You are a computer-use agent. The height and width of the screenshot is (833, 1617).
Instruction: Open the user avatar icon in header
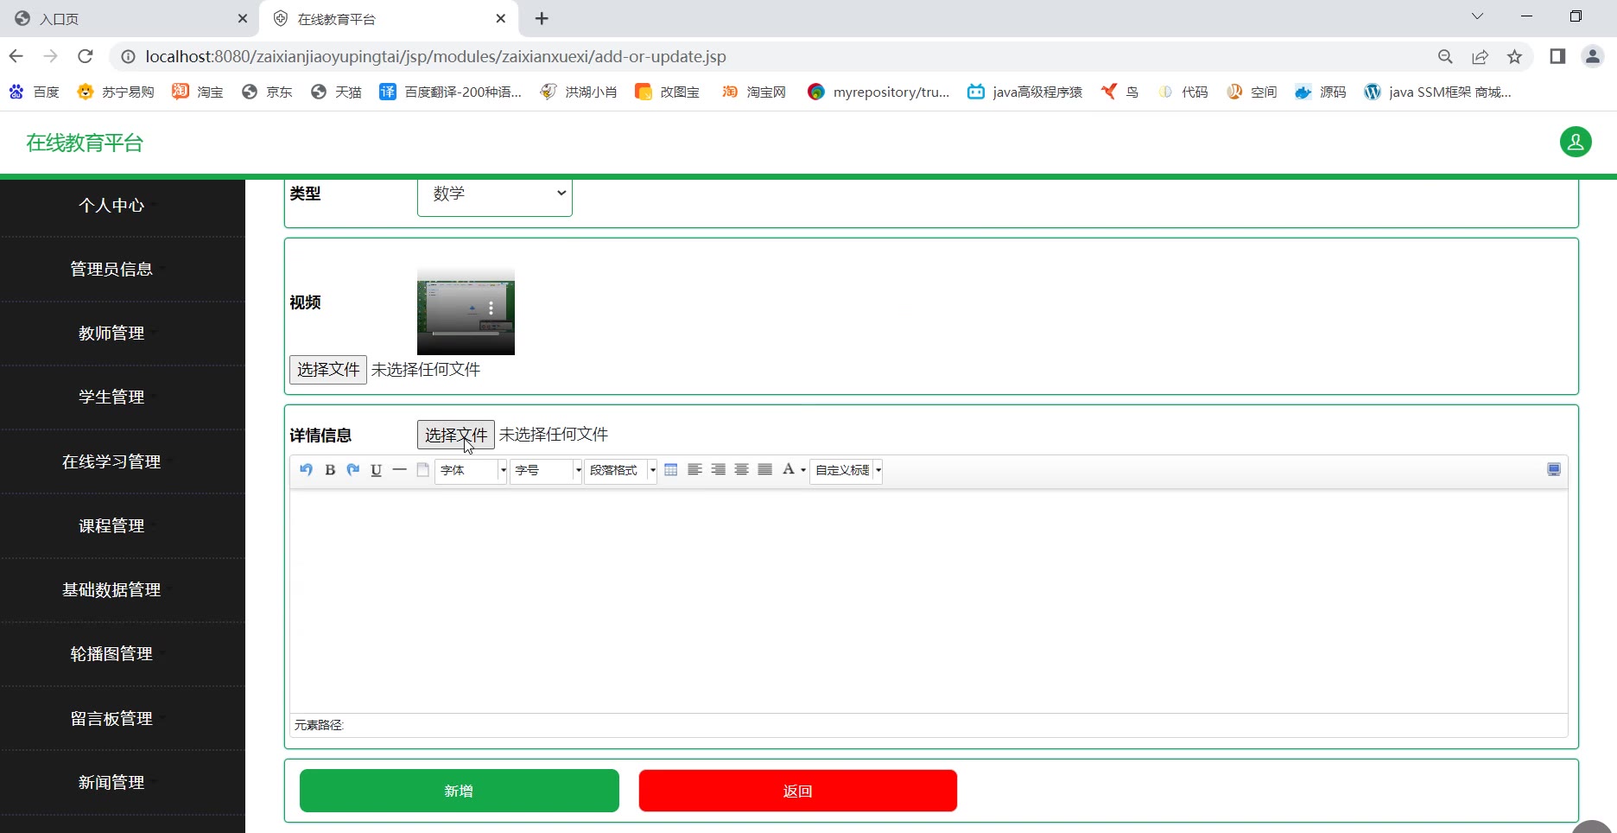point(1576,142)
